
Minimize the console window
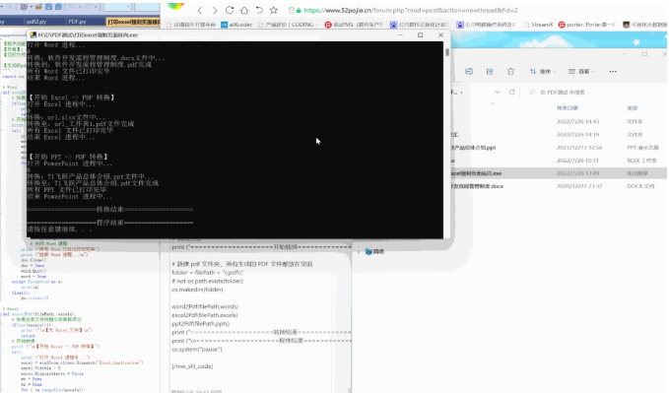[x=400, y=35]
